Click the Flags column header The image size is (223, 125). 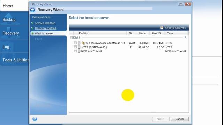click(x=132, y=33)
